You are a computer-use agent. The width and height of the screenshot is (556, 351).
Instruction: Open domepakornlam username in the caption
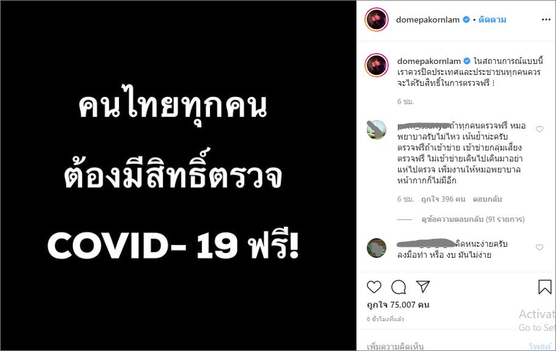(x=428, y=62)
